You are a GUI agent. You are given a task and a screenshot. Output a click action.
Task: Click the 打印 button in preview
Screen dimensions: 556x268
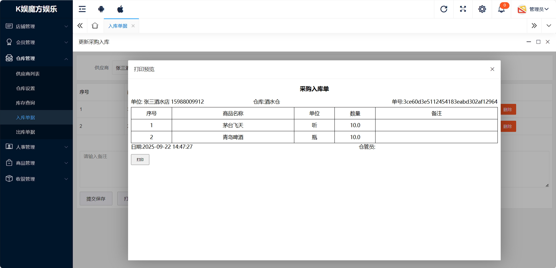tap(140, 160)
